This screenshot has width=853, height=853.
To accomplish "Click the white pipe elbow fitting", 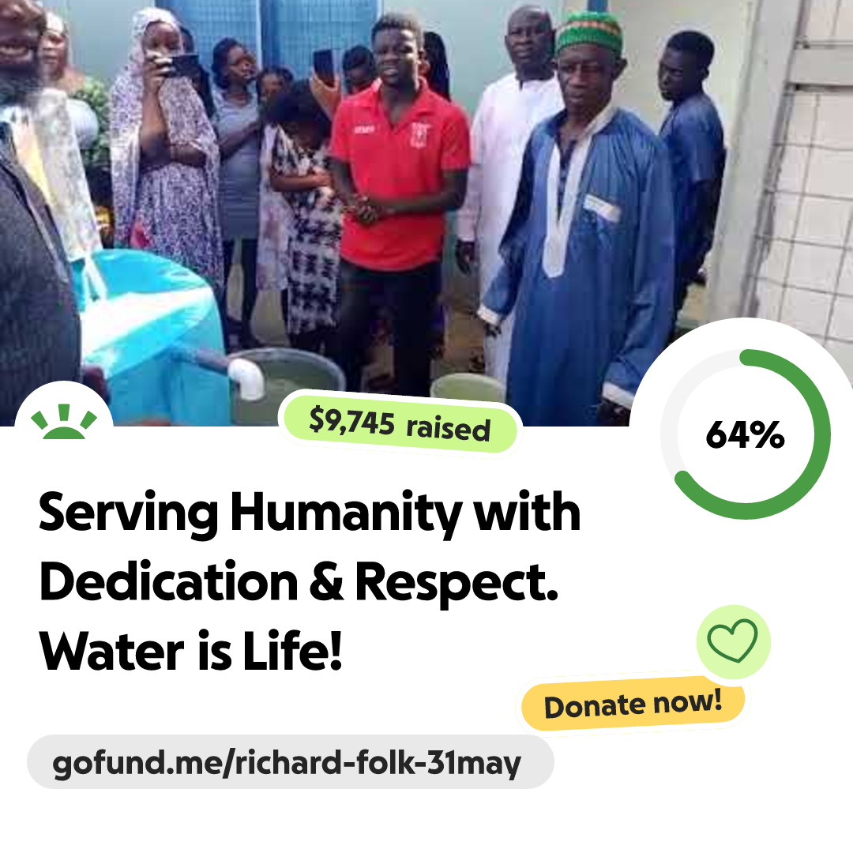I will (246, 378).
